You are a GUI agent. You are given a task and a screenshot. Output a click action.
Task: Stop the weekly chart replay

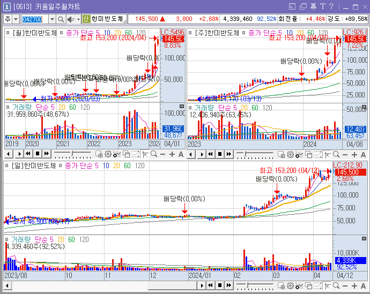click(220, 154)
